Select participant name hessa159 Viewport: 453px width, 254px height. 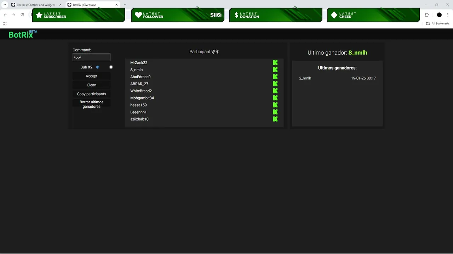138,105
